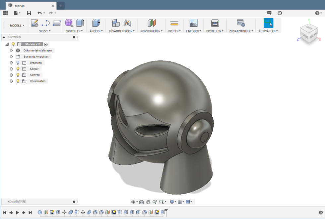Open the ÄNDERN dropdown menu
Image resolution: width=325 pixels, height=219 pixels.
(x=96, y=31)
